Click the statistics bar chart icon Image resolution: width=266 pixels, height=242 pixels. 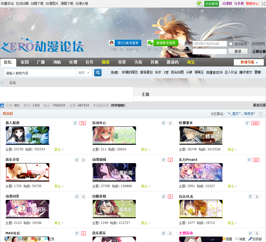2,105
